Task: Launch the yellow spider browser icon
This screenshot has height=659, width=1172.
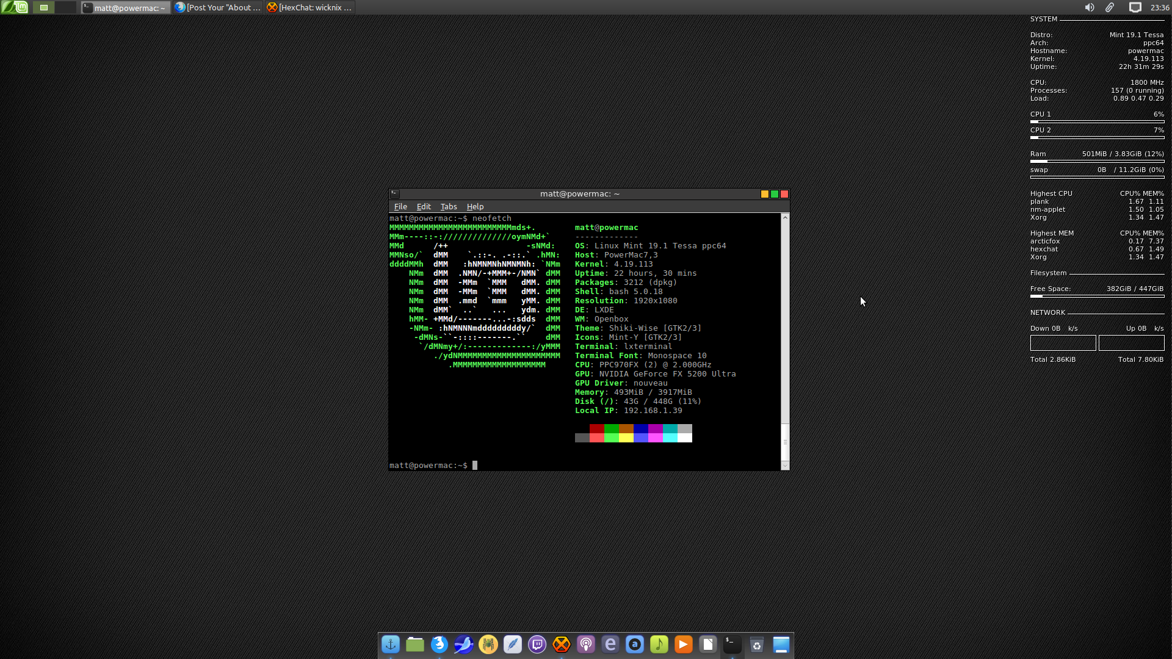Action: (x=488, y=644)
